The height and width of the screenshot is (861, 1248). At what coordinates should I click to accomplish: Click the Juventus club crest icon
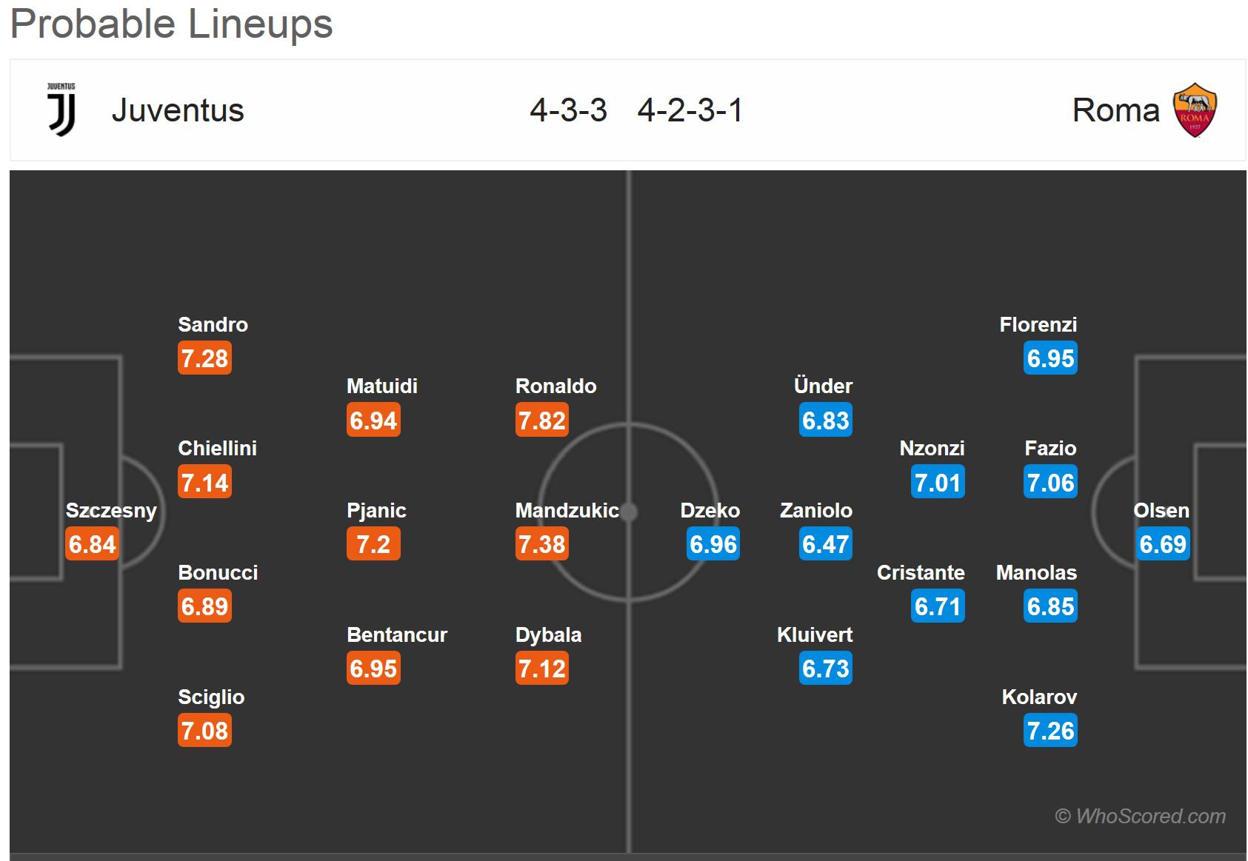61,110
